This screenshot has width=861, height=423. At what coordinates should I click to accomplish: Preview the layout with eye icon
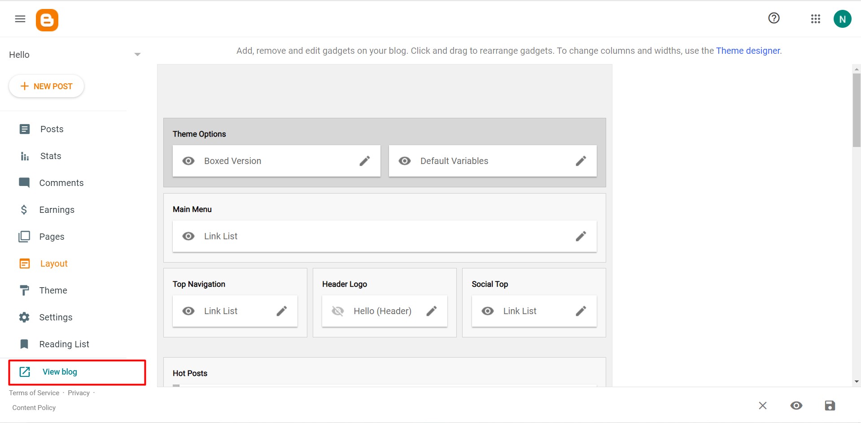click(x=796, y=406)
